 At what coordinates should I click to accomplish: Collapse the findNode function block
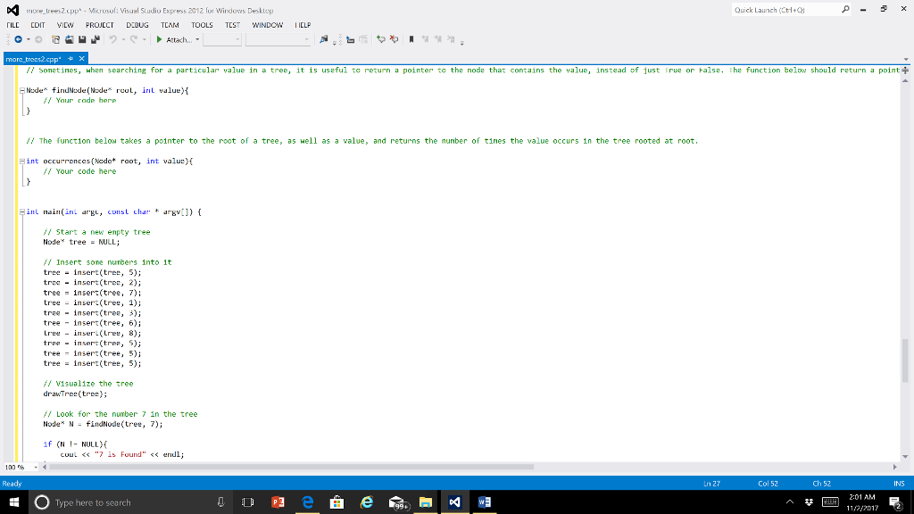pyautogui.click(x=21, y=90)
